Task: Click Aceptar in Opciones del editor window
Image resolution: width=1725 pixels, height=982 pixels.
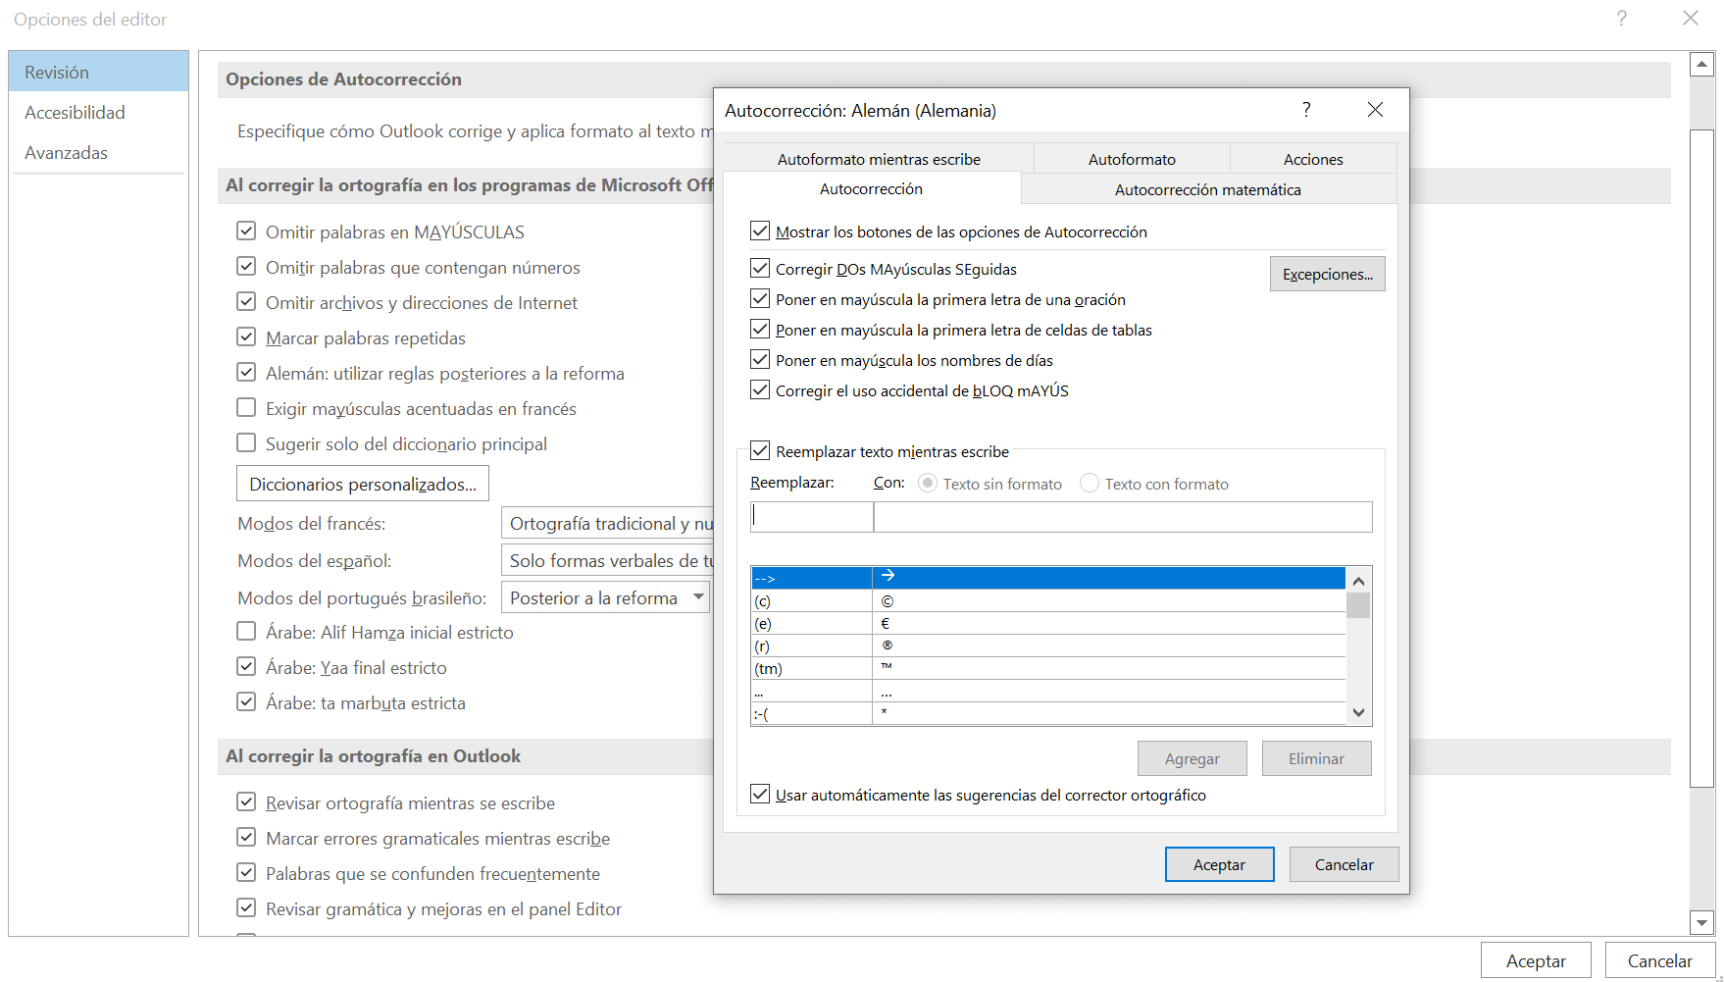Action: 1536,960
